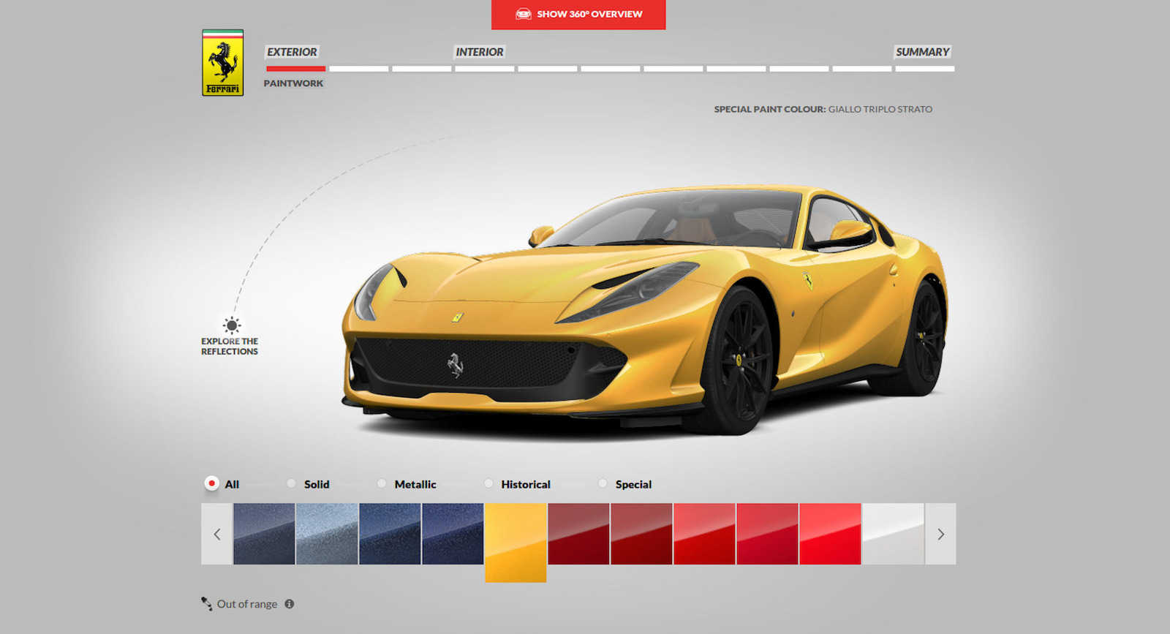
Task: Show next paint colours with right arrow
Action: (x=940, y=534)
